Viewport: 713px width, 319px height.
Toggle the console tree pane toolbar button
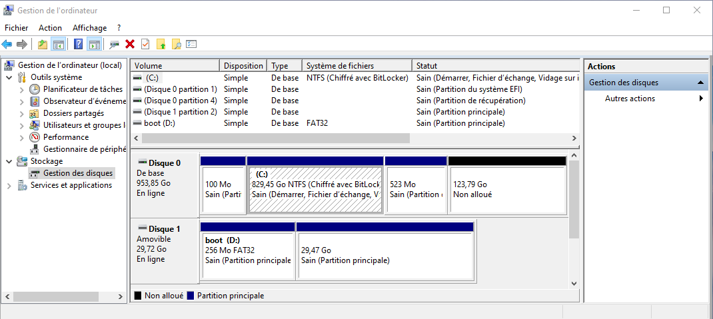pos(58,44)
